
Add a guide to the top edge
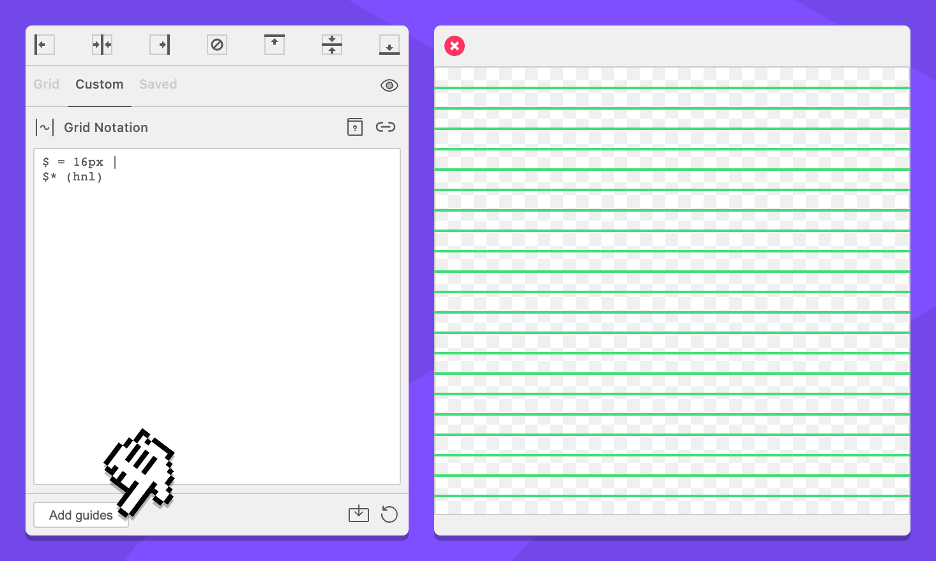click(275, 45)
